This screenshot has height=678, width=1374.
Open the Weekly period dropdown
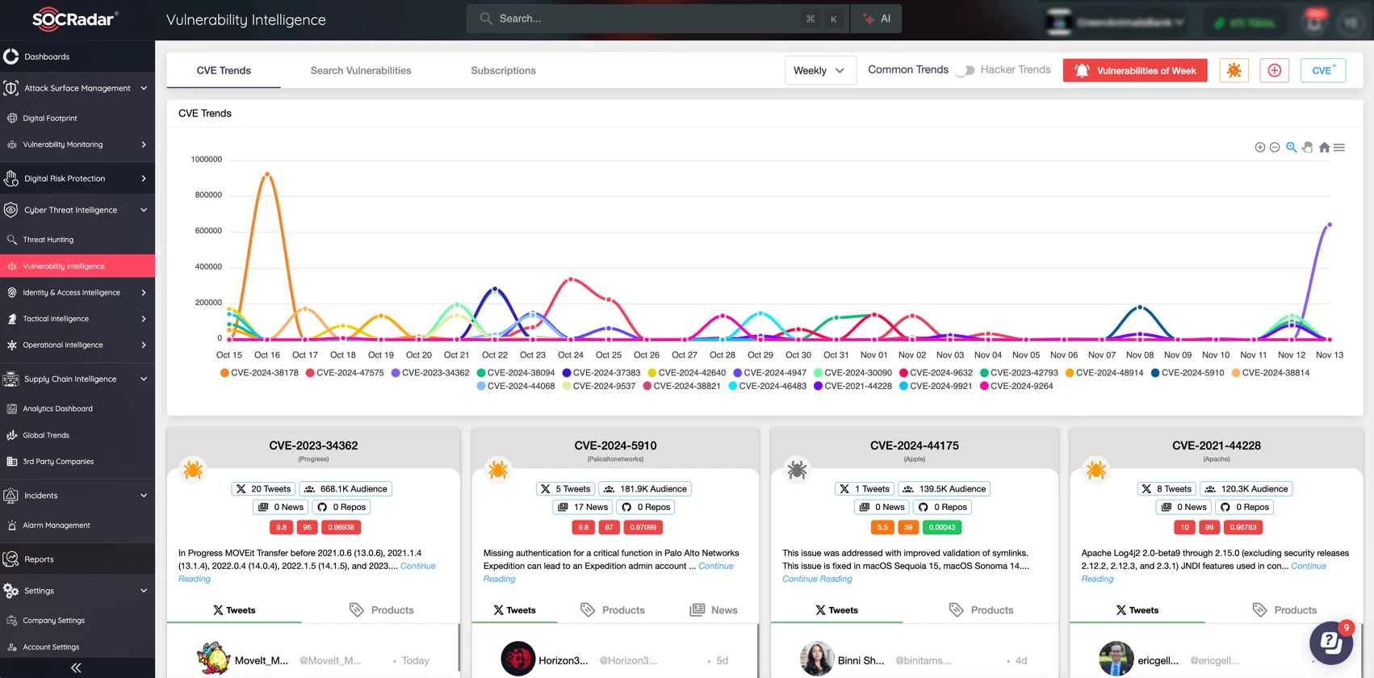[x=820, y=70]
